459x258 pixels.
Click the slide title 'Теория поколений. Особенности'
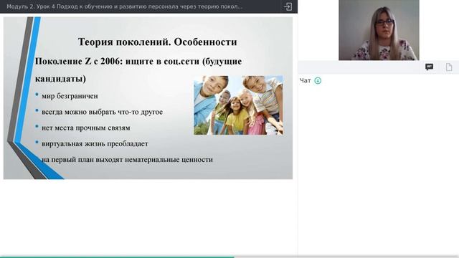[158, 42]
